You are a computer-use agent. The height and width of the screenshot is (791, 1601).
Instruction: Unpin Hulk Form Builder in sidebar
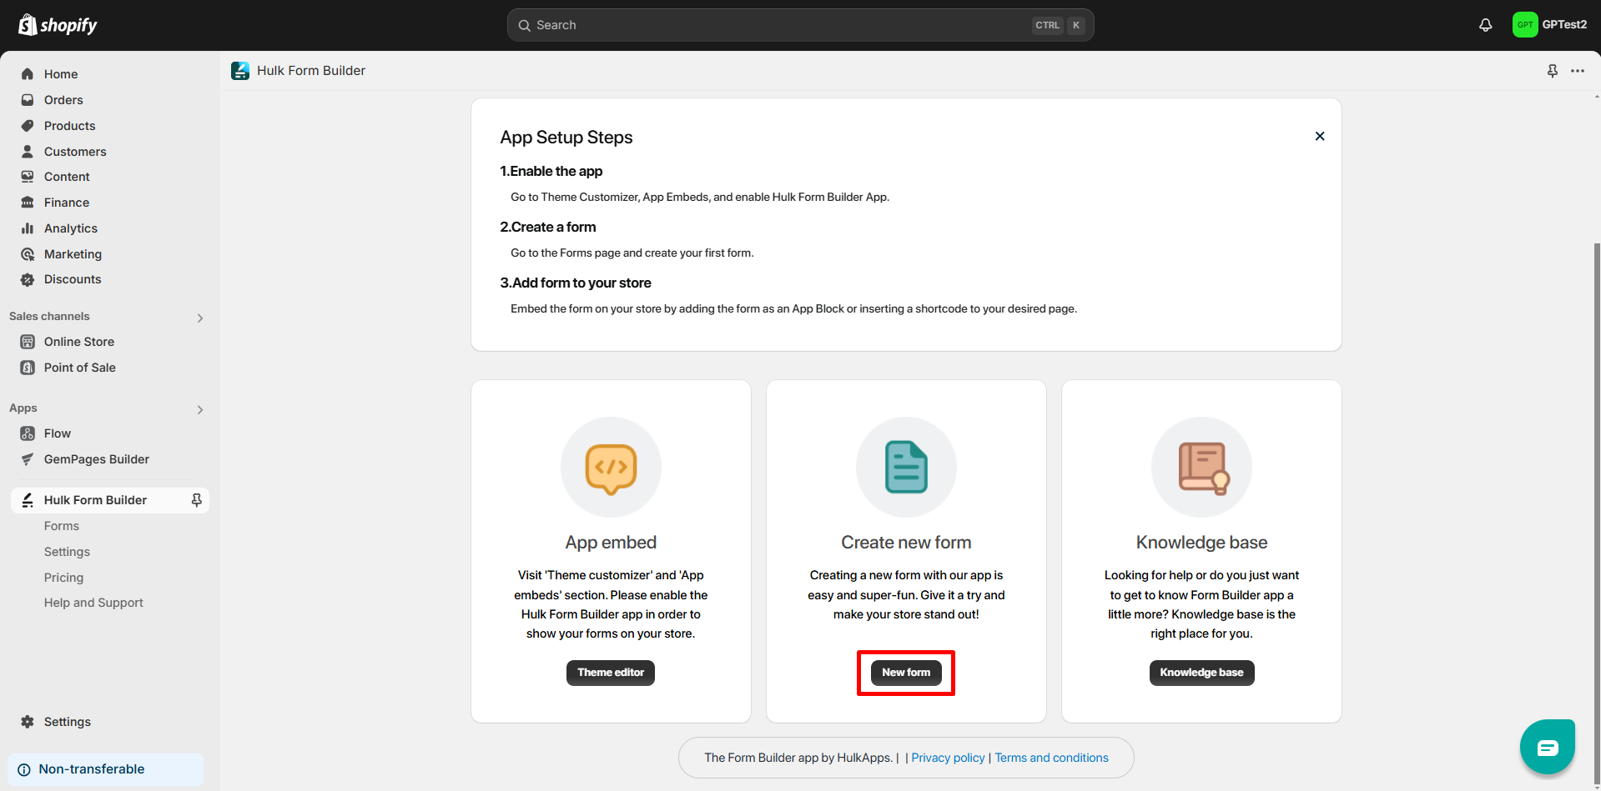pos(197,500)
